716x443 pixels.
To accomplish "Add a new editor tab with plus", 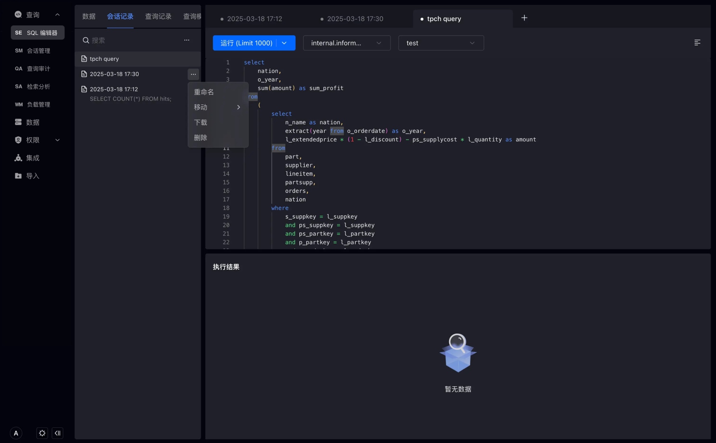I will tap(524, 18).
